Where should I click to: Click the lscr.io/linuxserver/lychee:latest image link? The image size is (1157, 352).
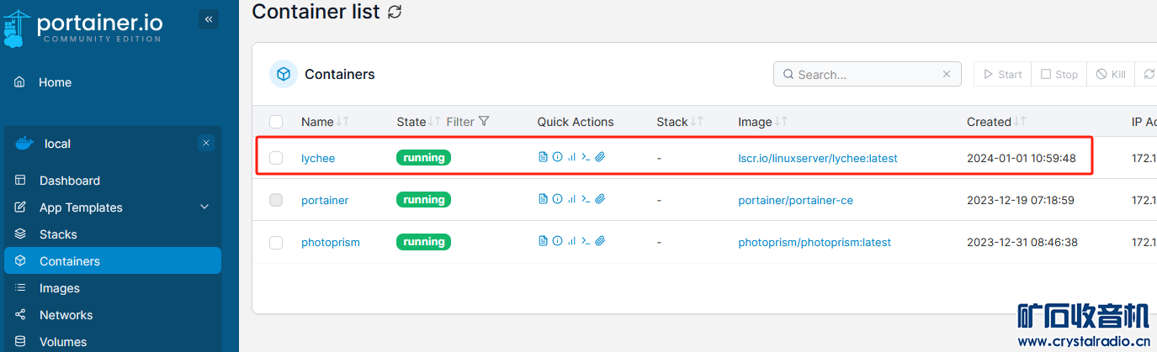pos(817,158)
